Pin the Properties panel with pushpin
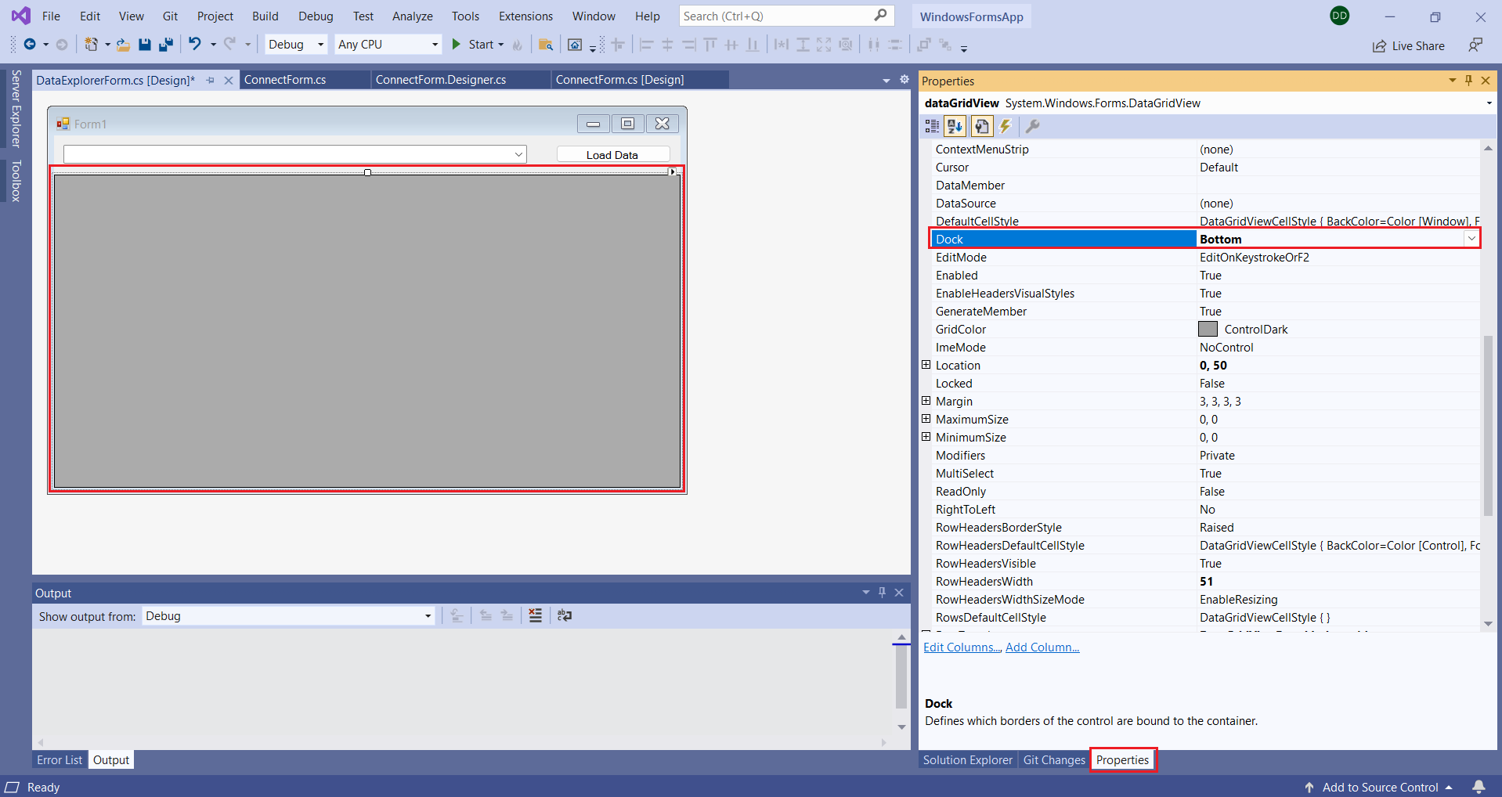The image size is (1502, 797). pos(1468,81)
